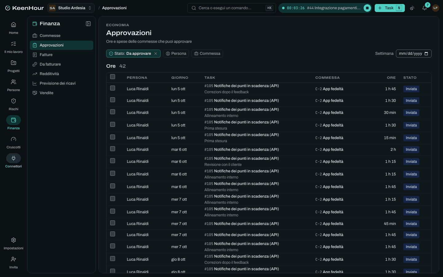Check the lun 5 ott 15 min row

click(113, 137)
